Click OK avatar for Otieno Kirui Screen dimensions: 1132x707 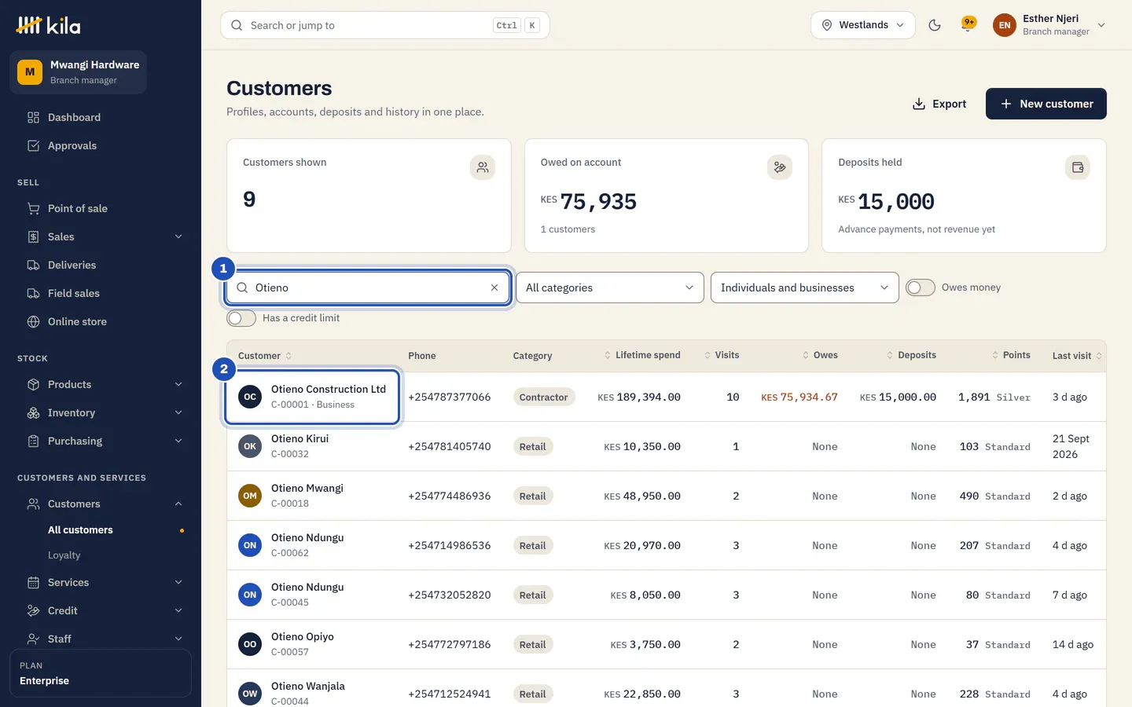[x=250, y=446]
